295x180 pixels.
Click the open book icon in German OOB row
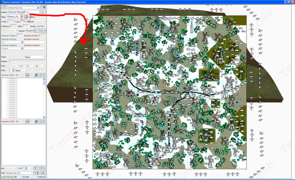tap(27, 75)
